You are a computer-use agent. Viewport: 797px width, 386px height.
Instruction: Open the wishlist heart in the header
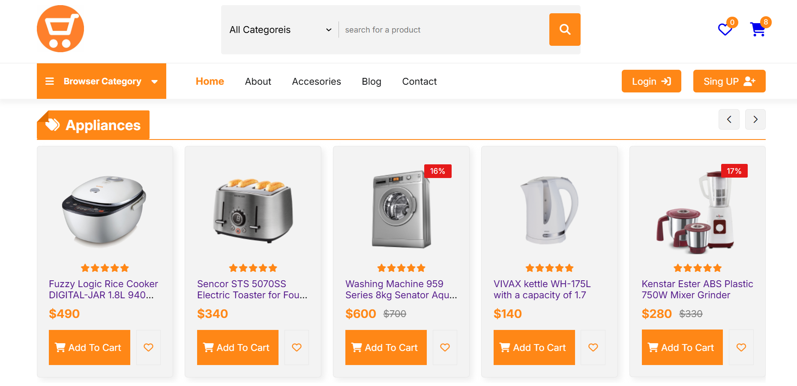[725, 30]
